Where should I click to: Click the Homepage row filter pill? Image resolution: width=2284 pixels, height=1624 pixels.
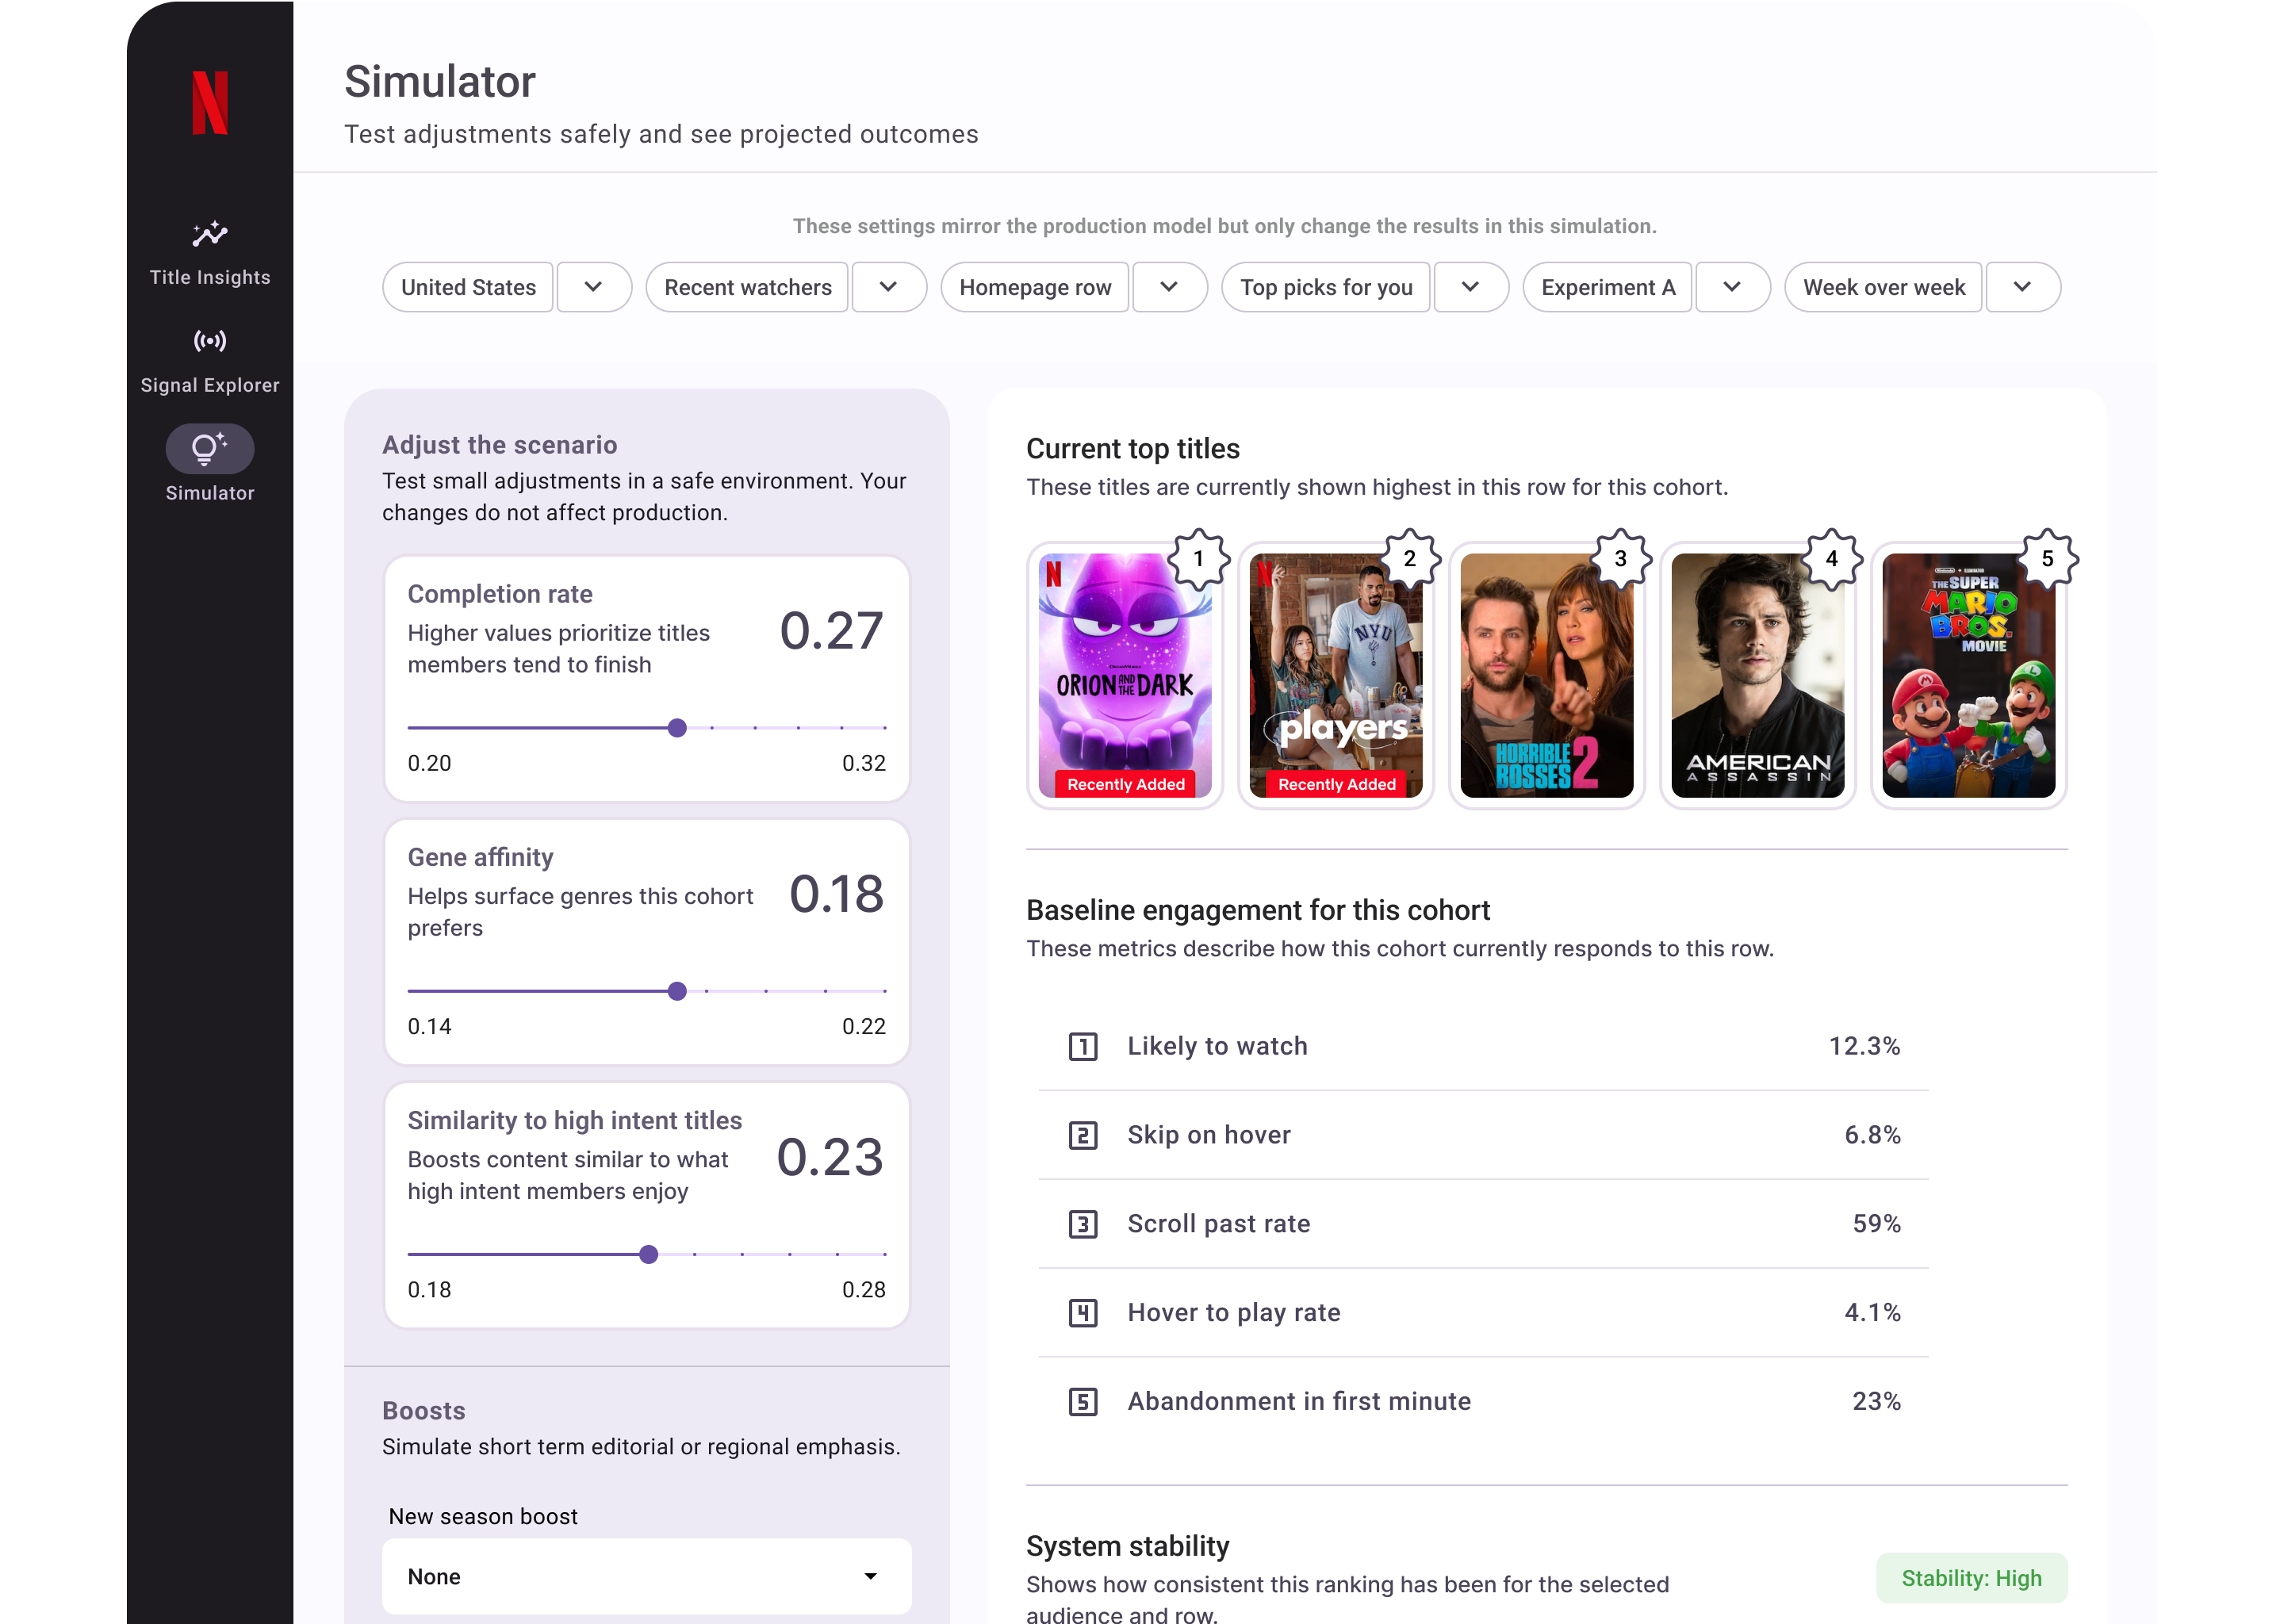1035,287
